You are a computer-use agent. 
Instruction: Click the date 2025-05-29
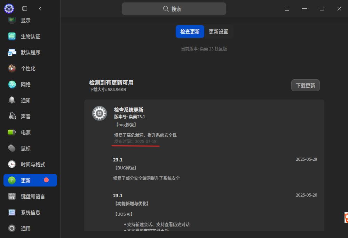(x=306, y=159)
